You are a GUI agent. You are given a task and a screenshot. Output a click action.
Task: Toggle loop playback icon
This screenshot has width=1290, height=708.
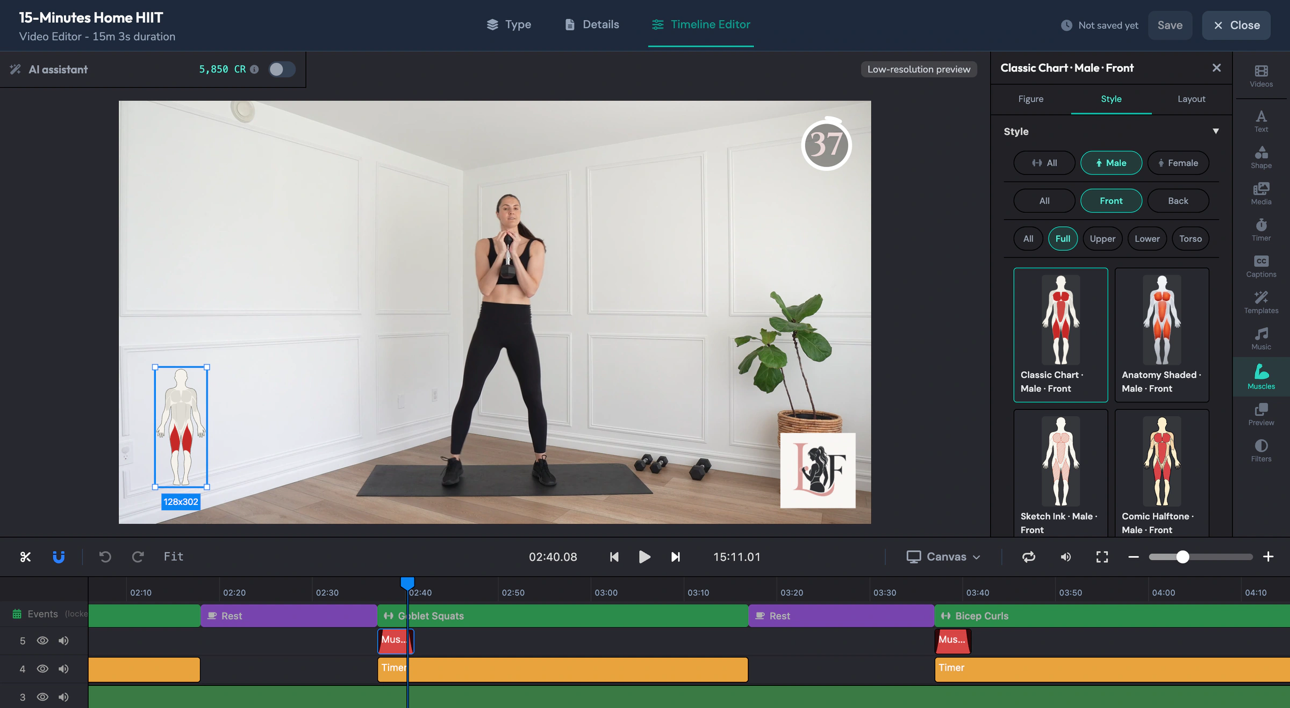click(x=1029, y=557)
